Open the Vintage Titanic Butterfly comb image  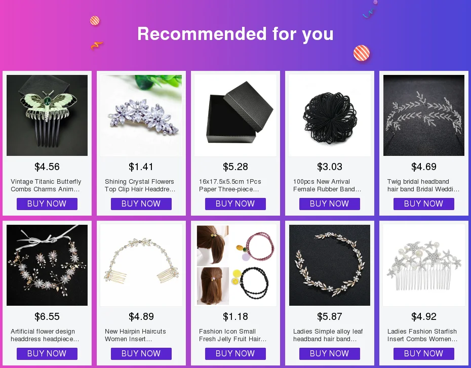tap(47, 115)
